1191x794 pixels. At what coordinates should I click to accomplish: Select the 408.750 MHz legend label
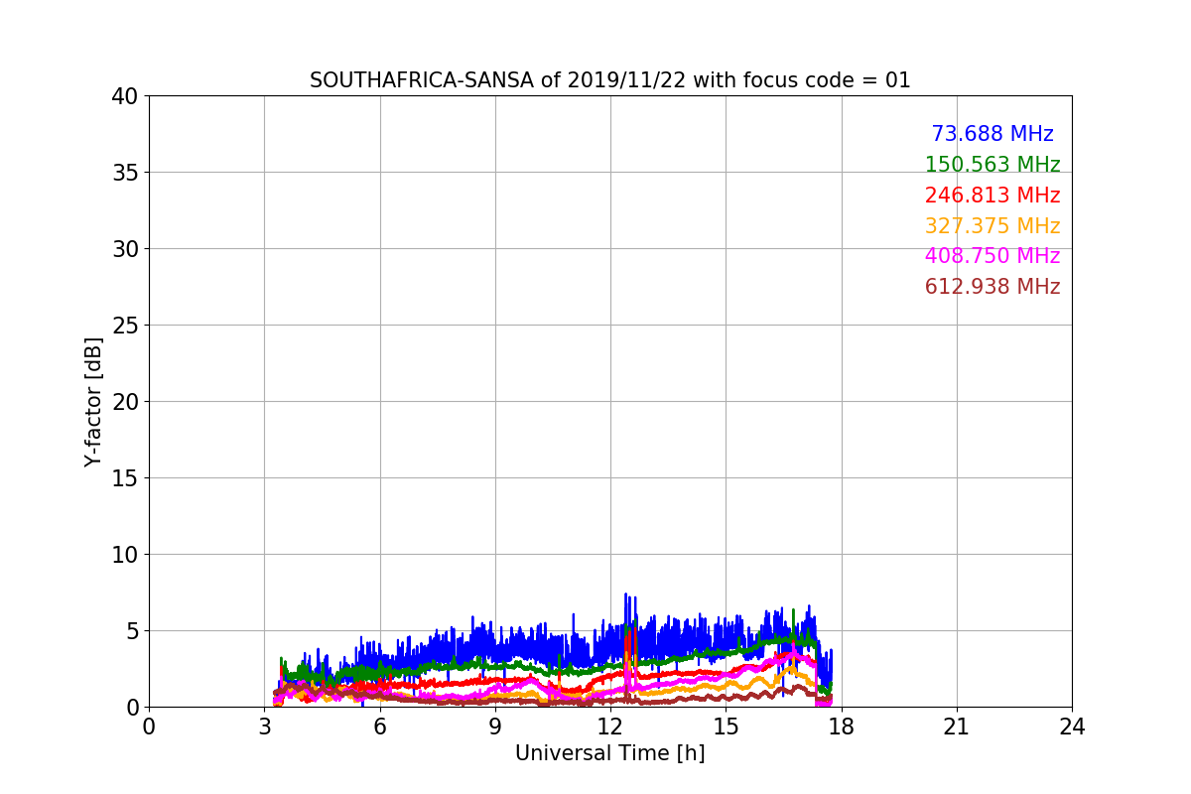click(x=992, y=256)
